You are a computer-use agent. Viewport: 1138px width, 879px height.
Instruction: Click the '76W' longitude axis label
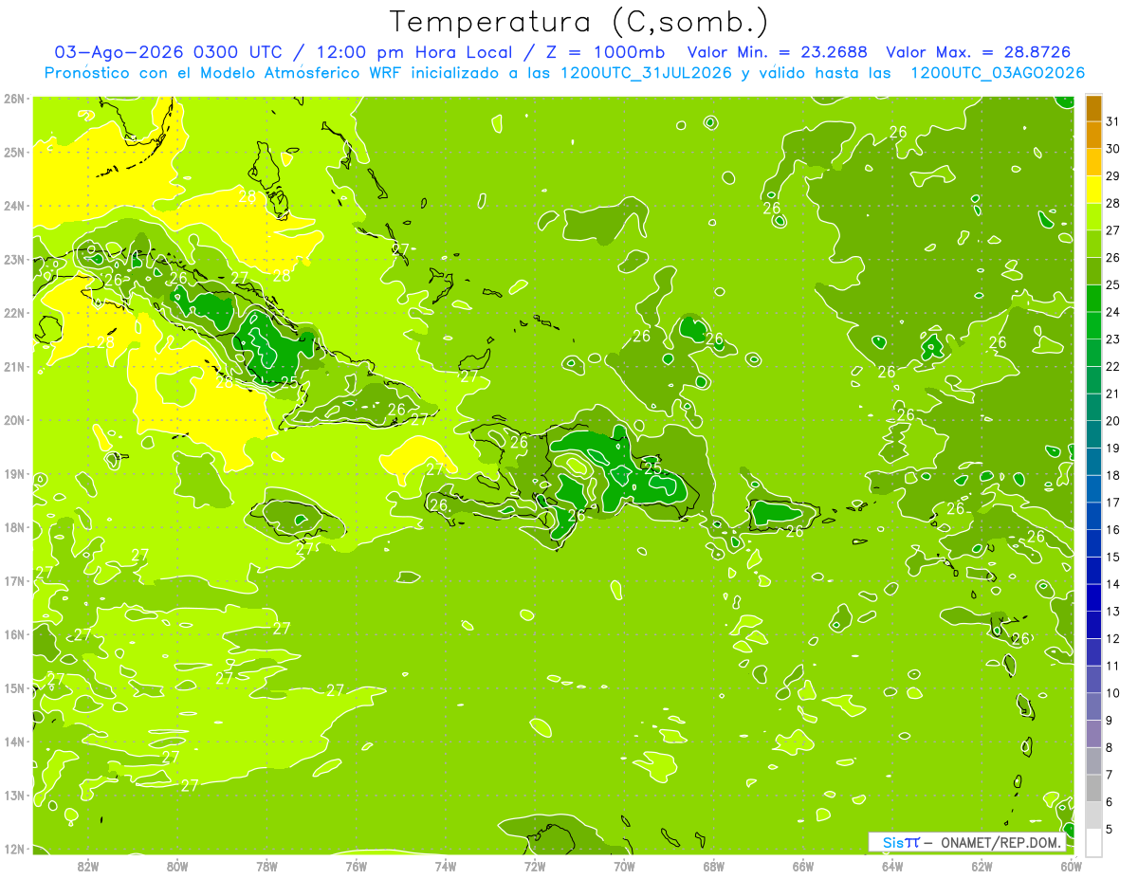(x=357, y=865)
